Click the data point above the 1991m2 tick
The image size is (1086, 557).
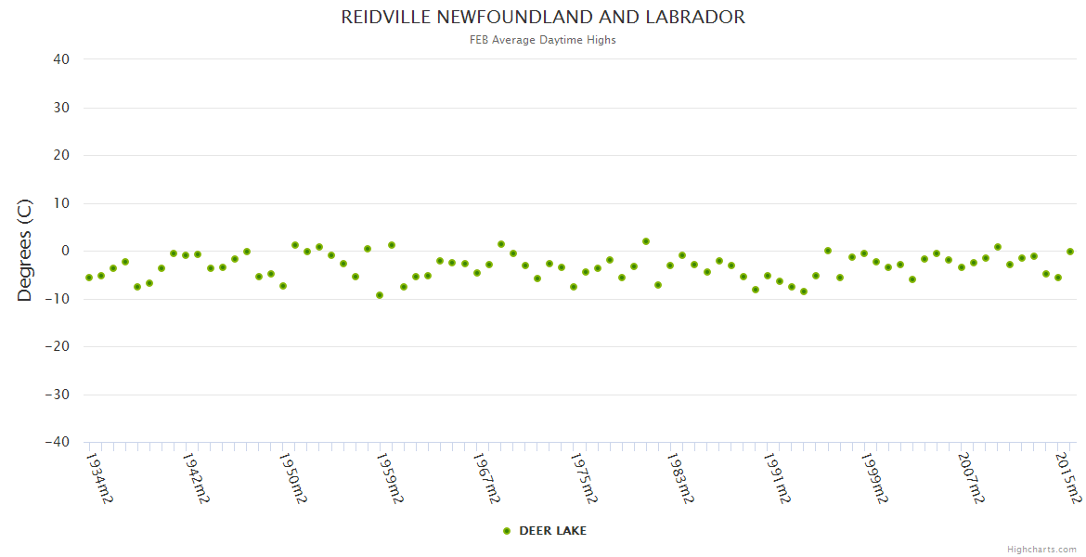pyautogui.click(x=780, y=281)
